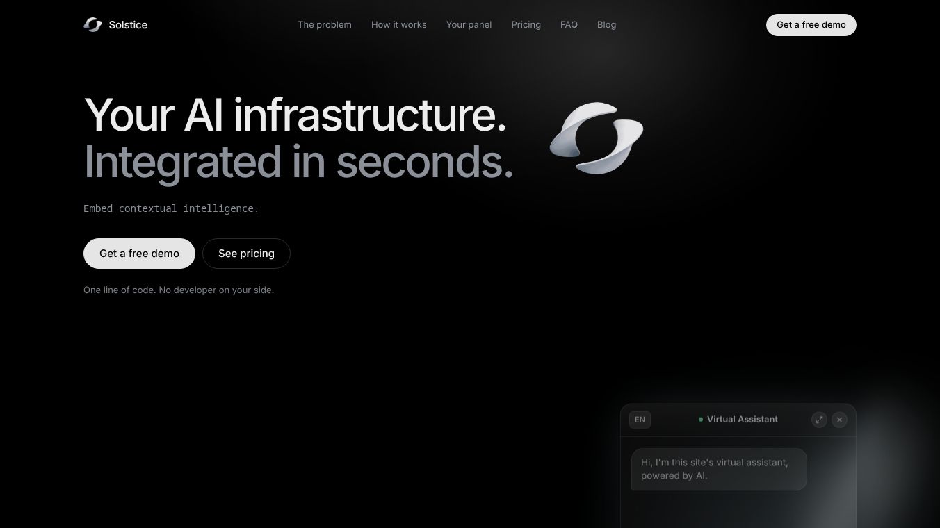Click the large Solstice hero emblem
The image size is (940, 528).
(597, 138)
